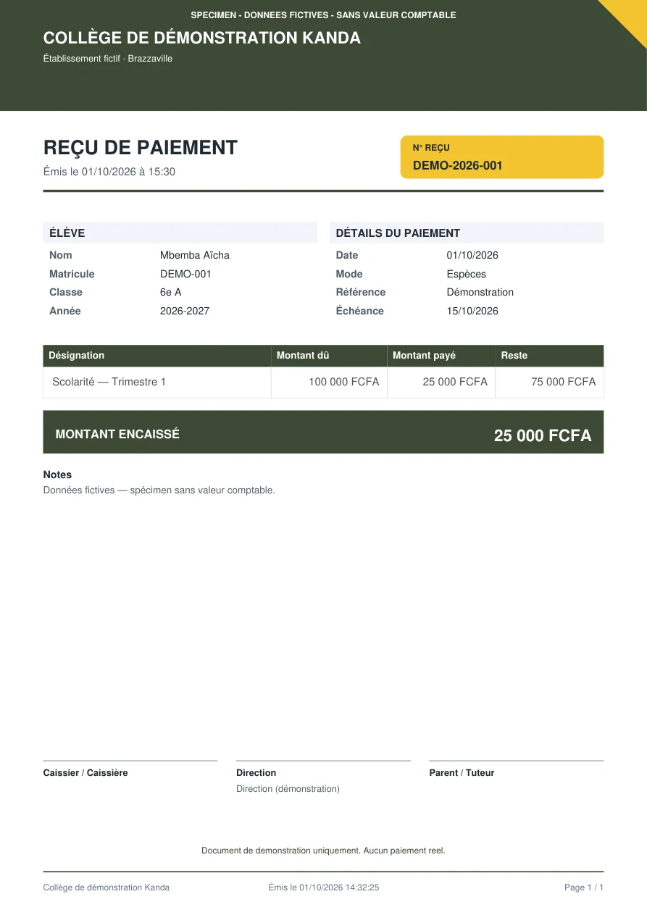
Task: Click the Date label in payment details
Action: [x=347, y=255]
